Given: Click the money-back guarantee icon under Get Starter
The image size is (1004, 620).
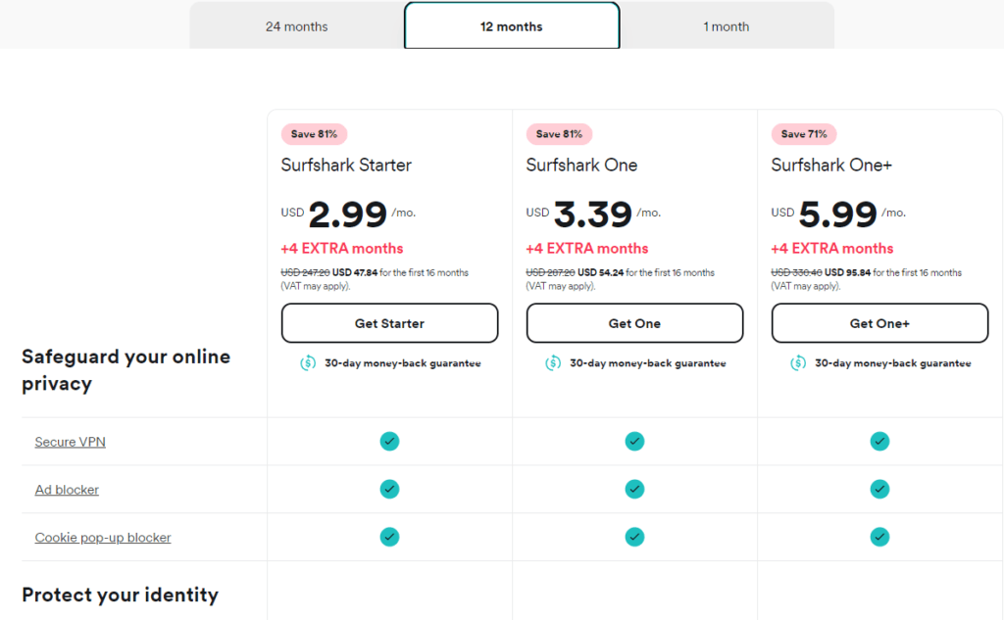Looking at the screenshot, I should (x=308, y=363).
